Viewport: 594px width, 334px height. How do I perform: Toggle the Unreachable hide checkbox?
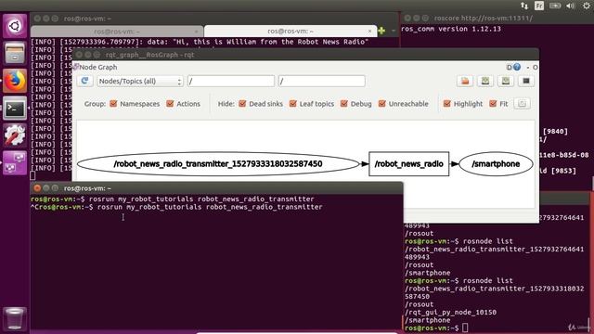(382, 104)
